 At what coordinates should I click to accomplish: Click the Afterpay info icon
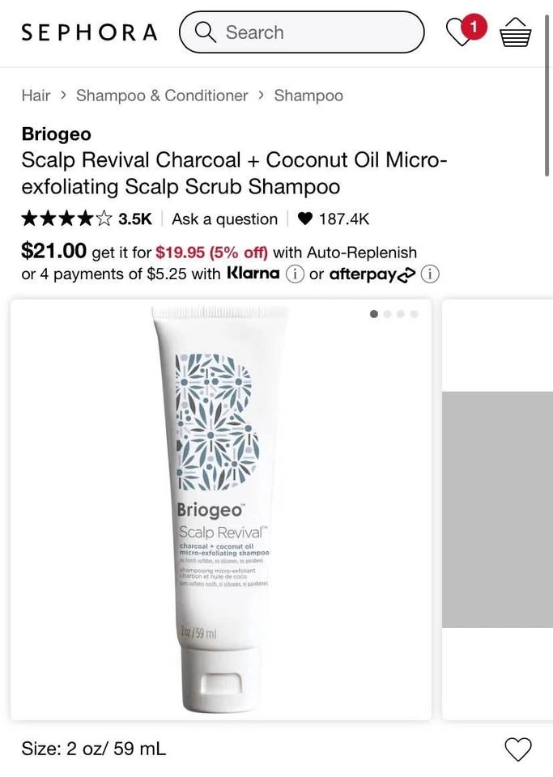click(430, 274)
